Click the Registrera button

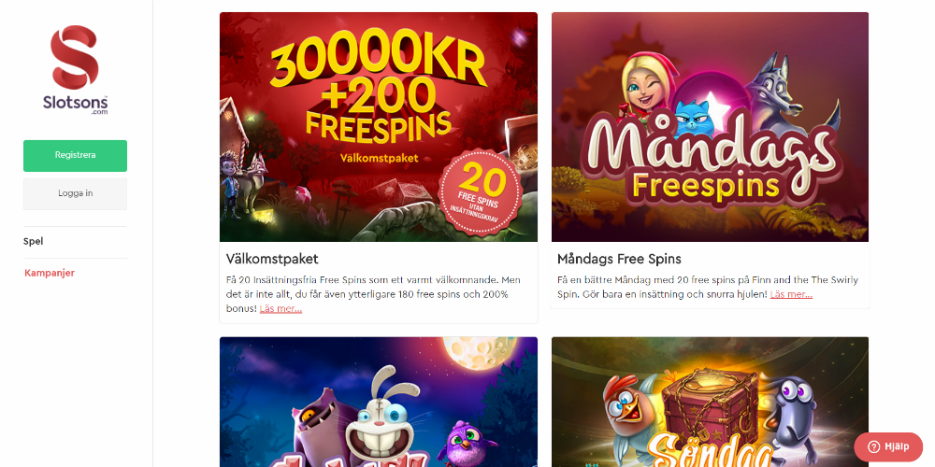pyautogui.click(x=75, y=155)
